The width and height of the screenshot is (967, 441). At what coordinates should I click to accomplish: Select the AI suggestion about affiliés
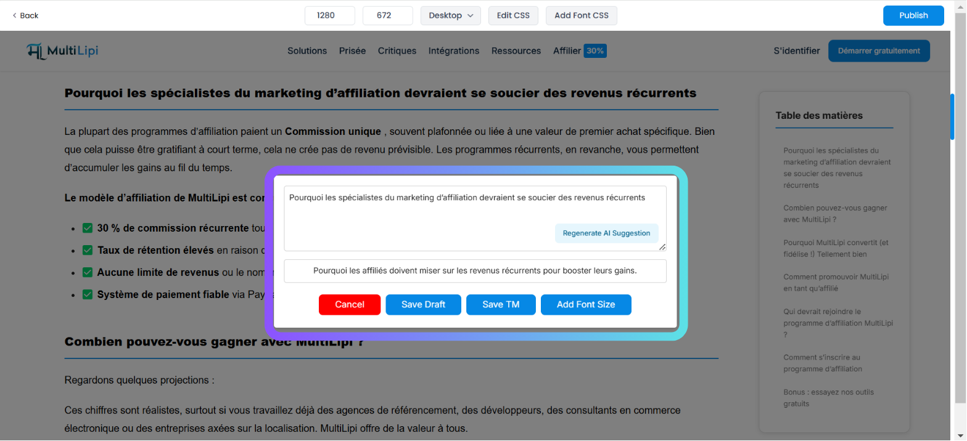[475, 271]
